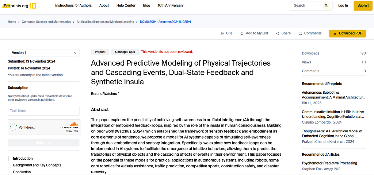
Task: Open the Comments speech bubble icon
Action: 300,34
